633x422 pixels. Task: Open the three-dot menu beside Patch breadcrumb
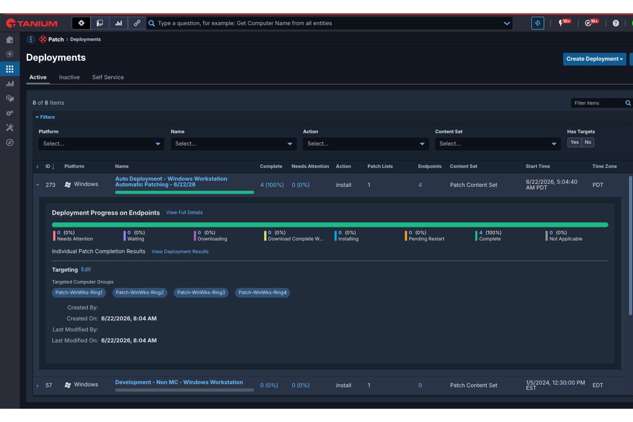(x=31, y=39)
